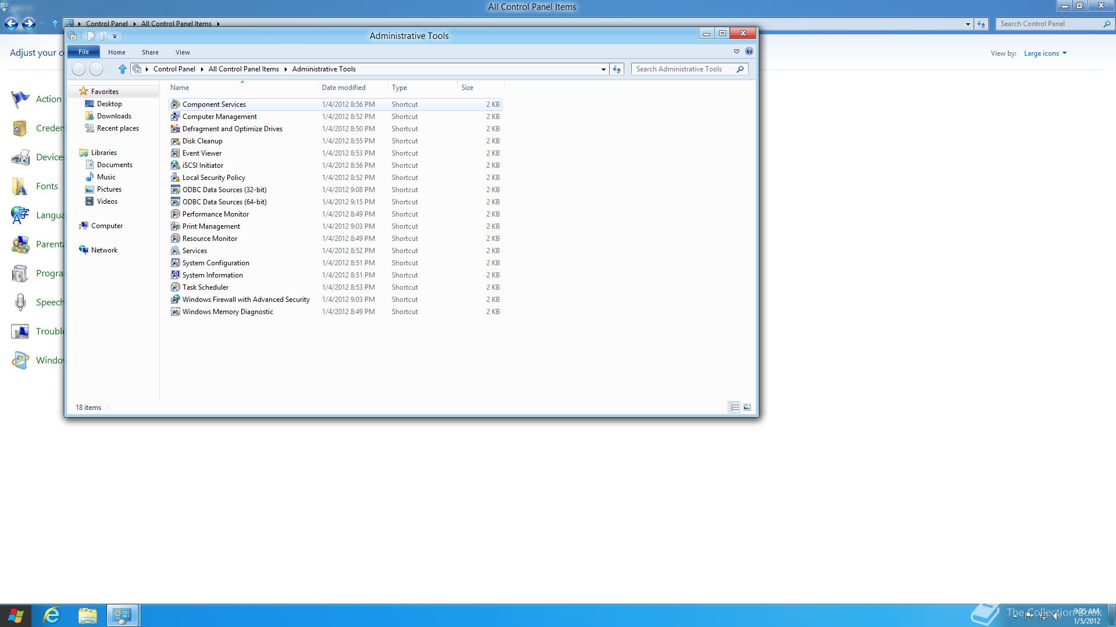Expand the ribbon with the chevron
1116x627 pixels.
[736, 52]
